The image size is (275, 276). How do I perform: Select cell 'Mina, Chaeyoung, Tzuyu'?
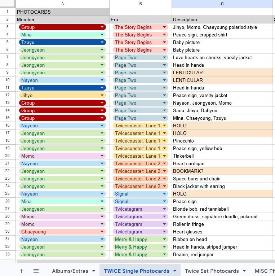click(222, 118)
